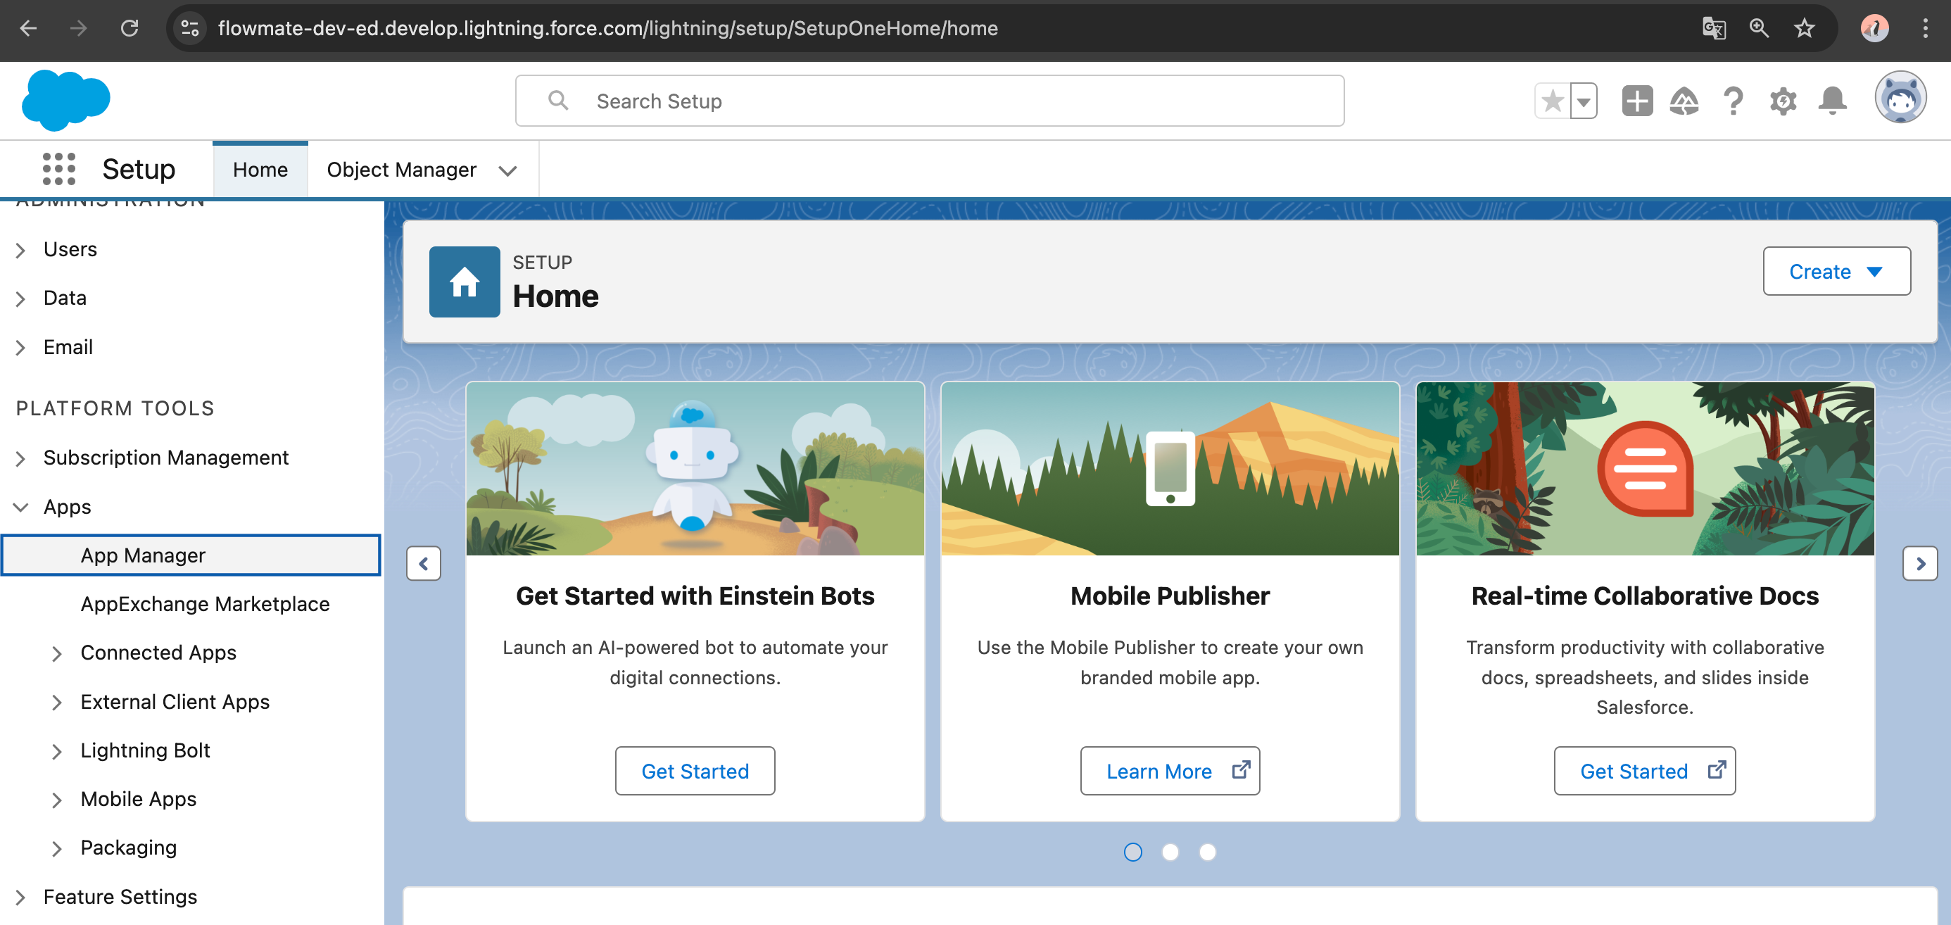
Task: Select the third carousel page dot
Action: coord(1207,852)
